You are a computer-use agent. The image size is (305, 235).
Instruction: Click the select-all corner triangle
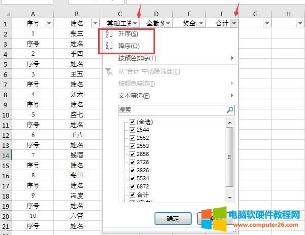coord(8,14)
